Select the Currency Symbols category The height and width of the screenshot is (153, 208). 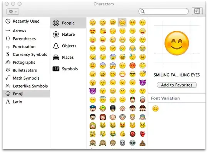click(26, 55)
